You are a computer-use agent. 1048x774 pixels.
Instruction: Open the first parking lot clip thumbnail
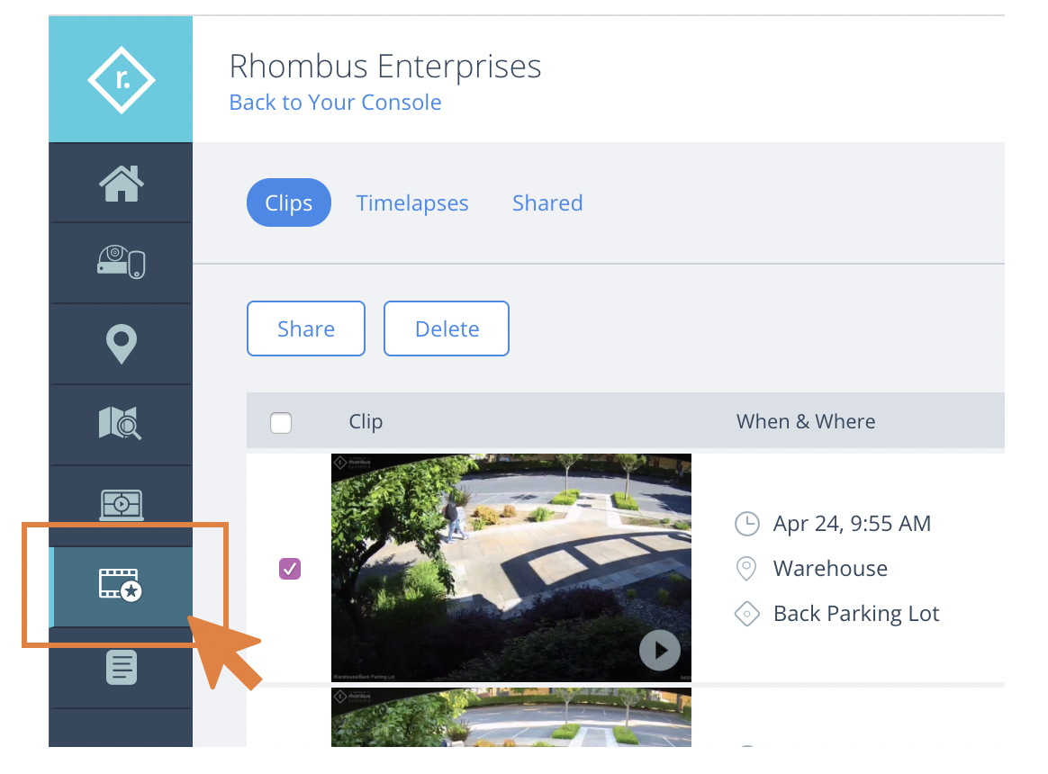[511, 568]
